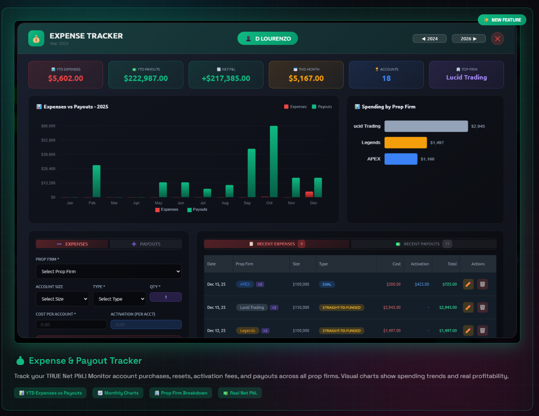Image resolution: width=539 pixels, height=416 pixels.
Task: Click the QTY input field
Action: [166, 297]
